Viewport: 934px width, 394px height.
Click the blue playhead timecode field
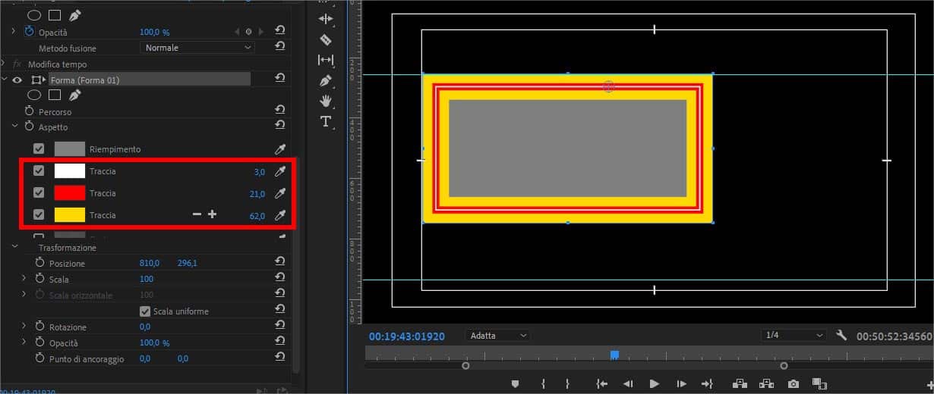[407, 336]
